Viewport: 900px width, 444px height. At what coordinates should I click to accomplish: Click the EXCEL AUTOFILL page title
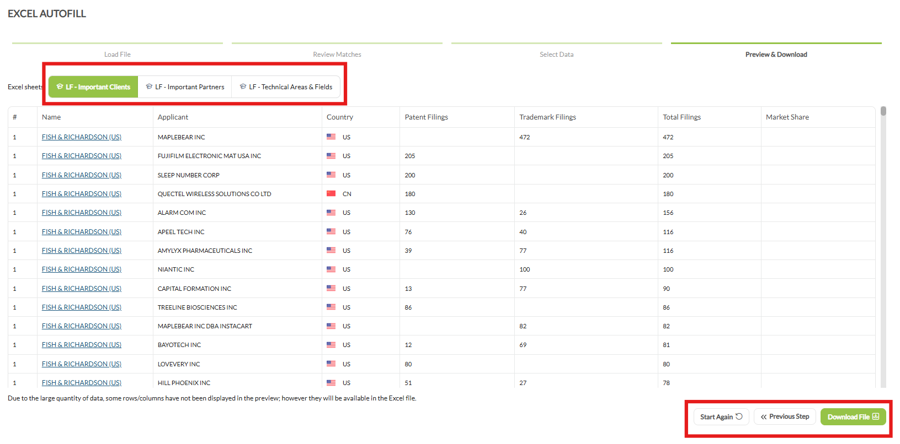(x=47, y=14)
